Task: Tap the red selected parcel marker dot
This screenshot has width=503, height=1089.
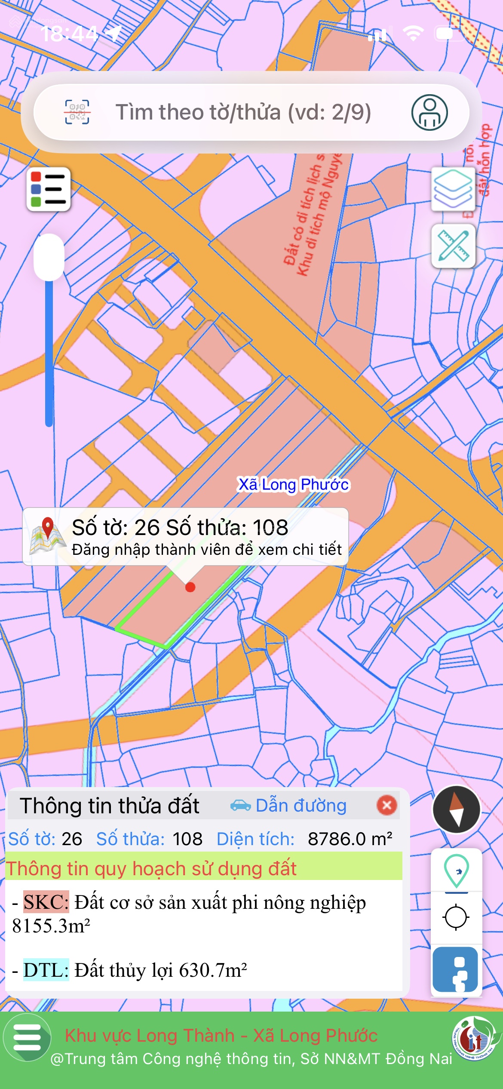Action: tap(190, 587)
